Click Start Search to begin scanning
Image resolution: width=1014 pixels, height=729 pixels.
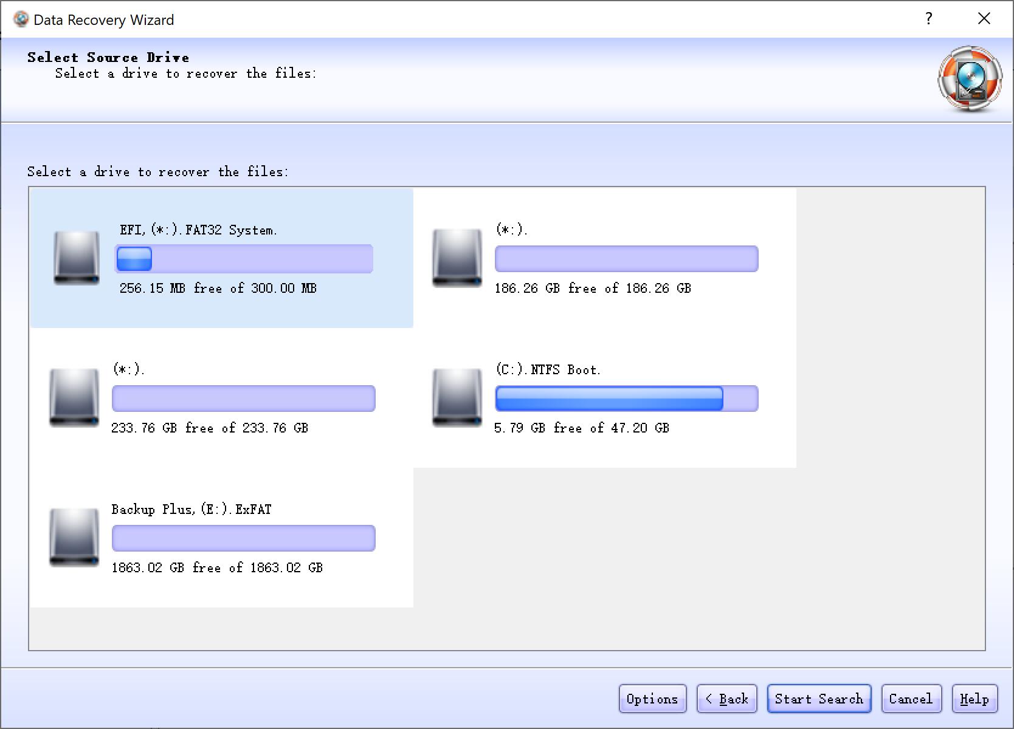point(819,699)
